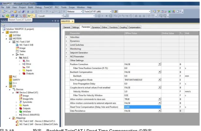This screenshot has width=201, height=131.
Task: Open the Release configuration combo box
Action: 75,11
